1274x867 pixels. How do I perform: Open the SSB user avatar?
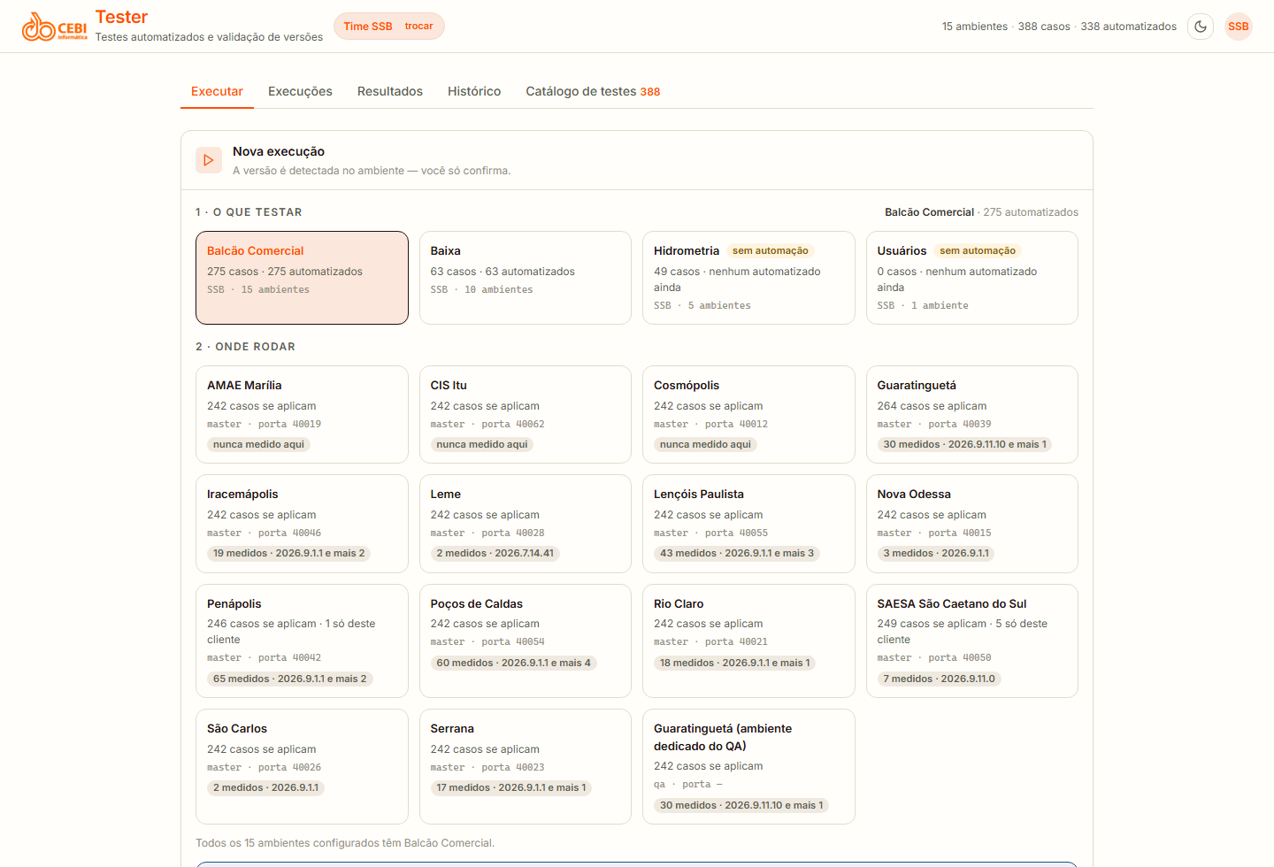[x=1239, y=27]
